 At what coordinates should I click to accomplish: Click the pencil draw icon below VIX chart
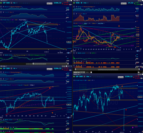(141, 49)
